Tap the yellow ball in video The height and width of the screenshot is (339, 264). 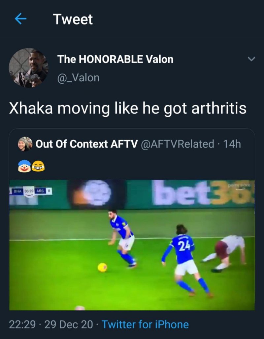click(102, 268)
